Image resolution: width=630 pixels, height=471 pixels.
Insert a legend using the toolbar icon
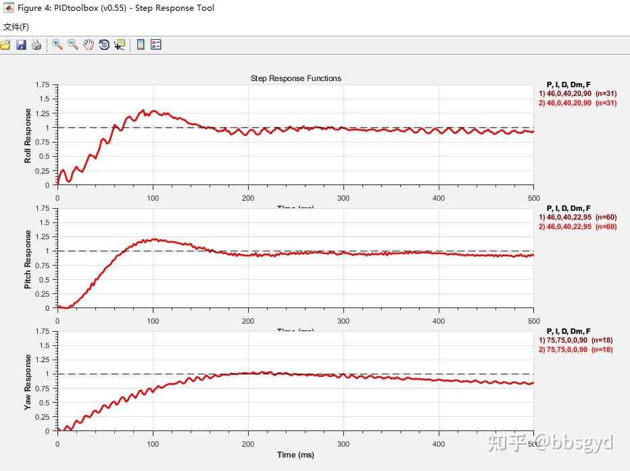click(x=156, y=45)
